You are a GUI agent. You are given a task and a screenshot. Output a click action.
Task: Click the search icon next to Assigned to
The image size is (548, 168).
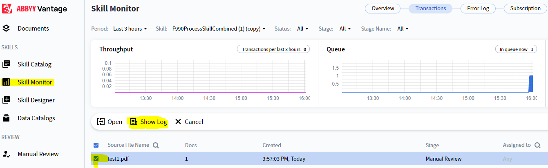click(x=537, y=145)
